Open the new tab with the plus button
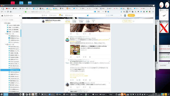Viewport: 170px width, 96px height. (151, 8)
